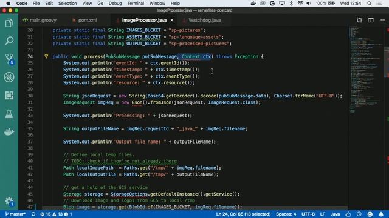
Task: Open the Debug view in activity bar
Action: pyautogui.click(x=9, y=78)
